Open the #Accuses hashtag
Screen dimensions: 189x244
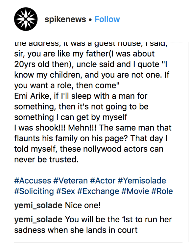(32, 181)
